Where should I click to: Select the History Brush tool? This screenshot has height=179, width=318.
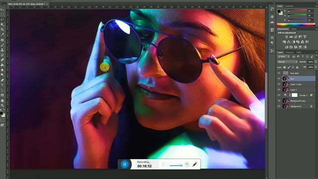coord(2,55)
